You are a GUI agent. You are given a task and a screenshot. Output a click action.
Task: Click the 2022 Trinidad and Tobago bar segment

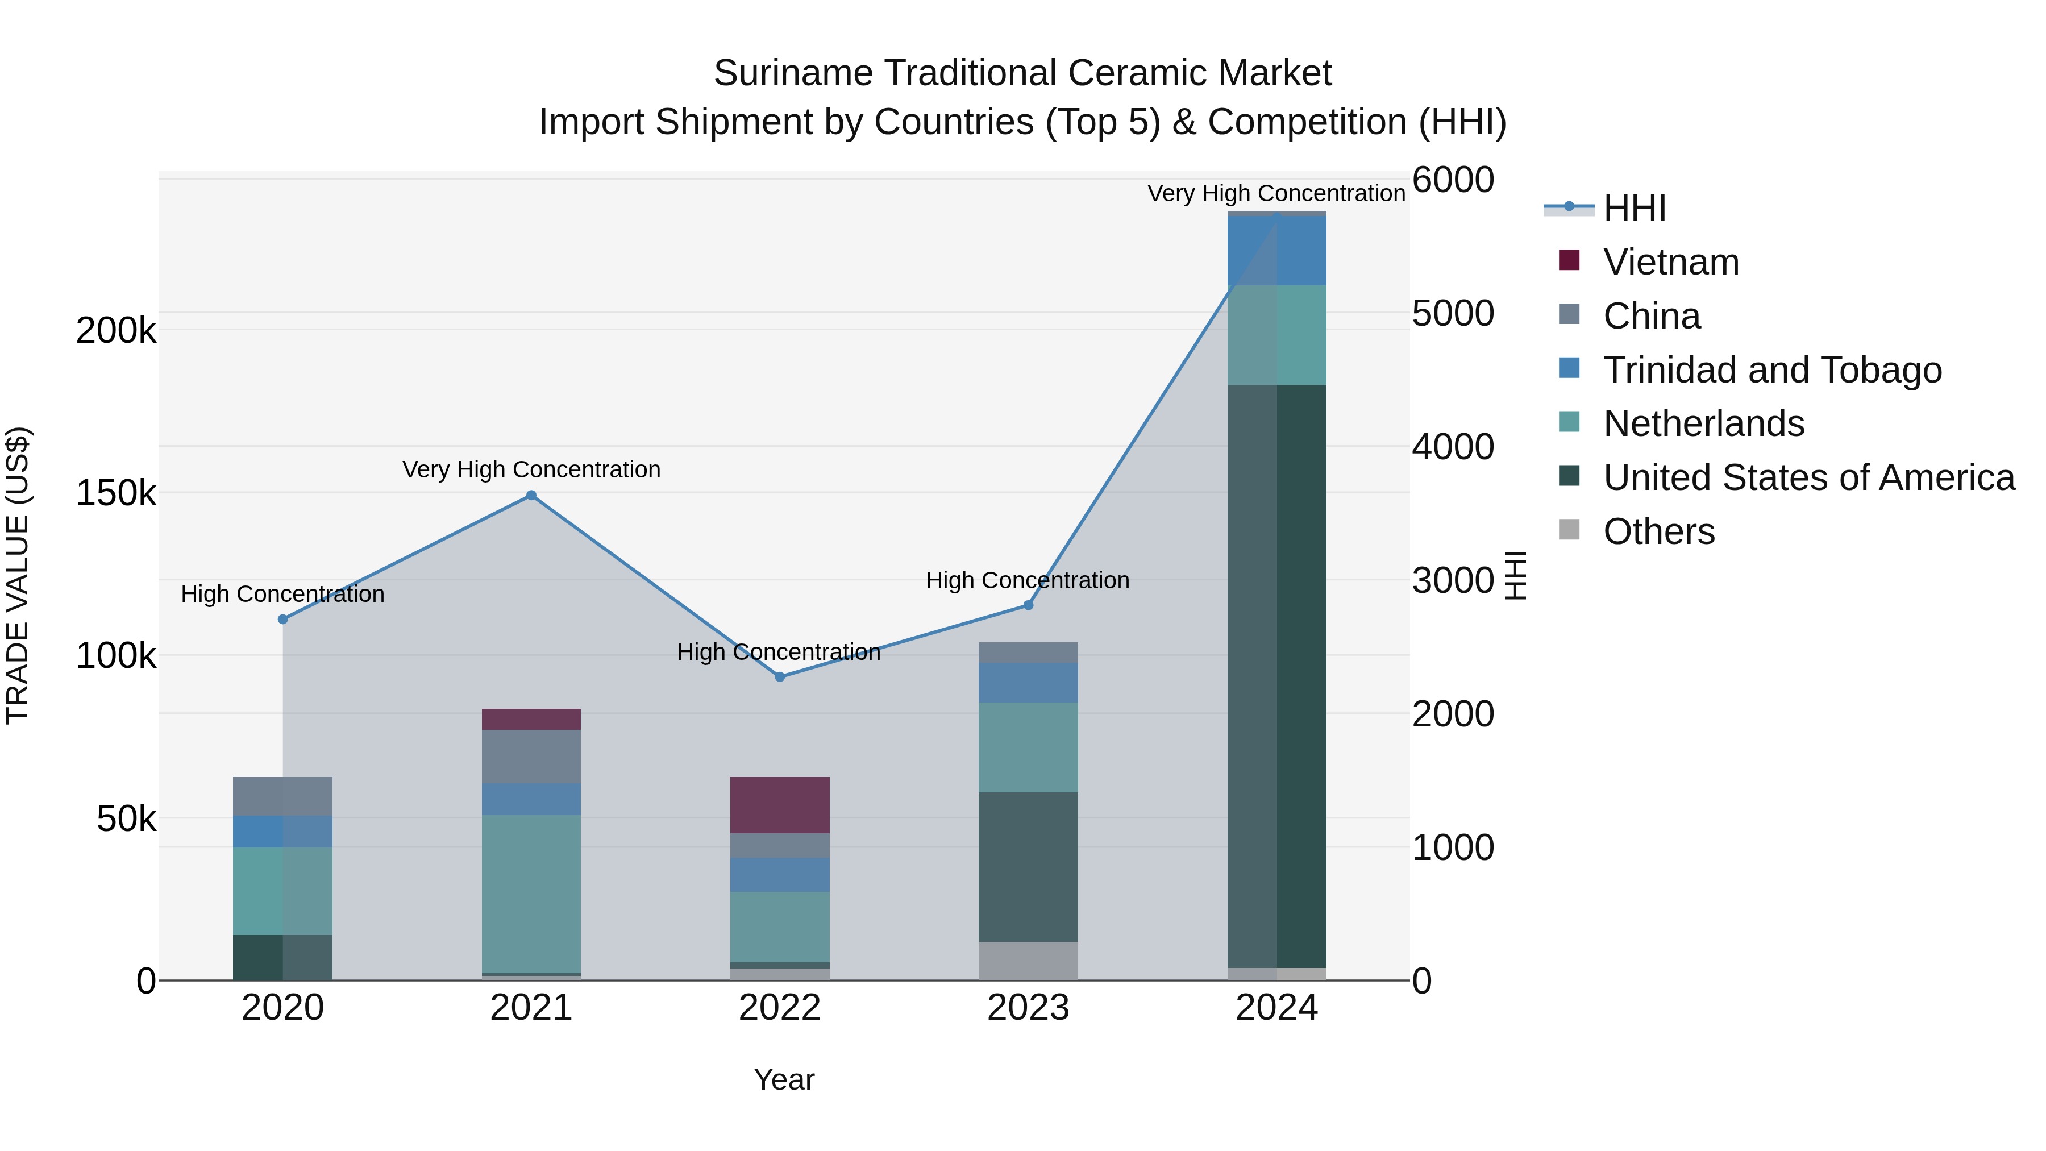pos(780,875)
